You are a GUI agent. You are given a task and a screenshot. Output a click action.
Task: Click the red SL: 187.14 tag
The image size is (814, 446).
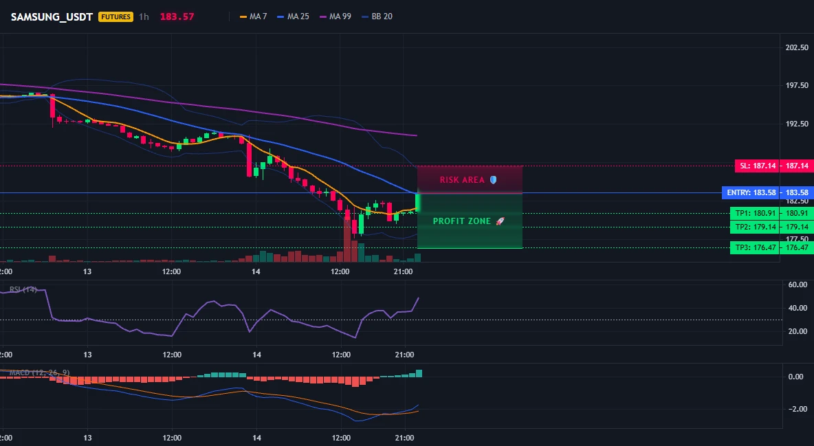pos(758,166)
